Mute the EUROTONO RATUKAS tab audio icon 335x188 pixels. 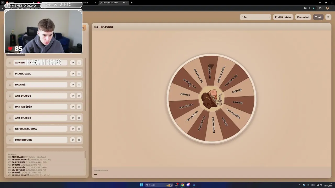click(124, 3)
